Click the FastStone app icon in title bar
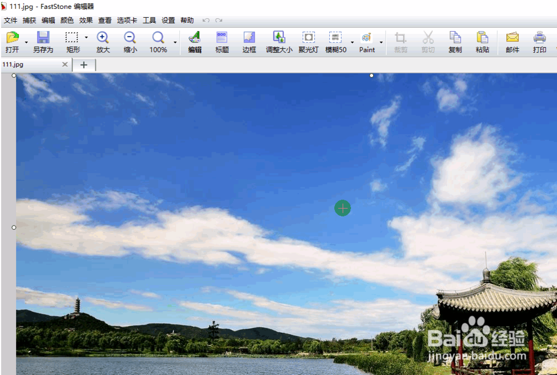The image size is (557, 375). pyautogui.click(x=4, y=6)
